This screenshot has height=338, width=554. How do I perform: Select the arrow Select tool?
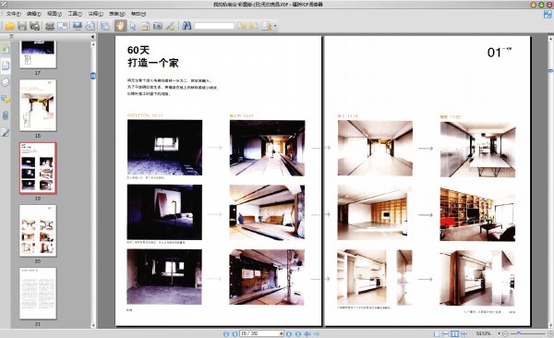point(133,26)
